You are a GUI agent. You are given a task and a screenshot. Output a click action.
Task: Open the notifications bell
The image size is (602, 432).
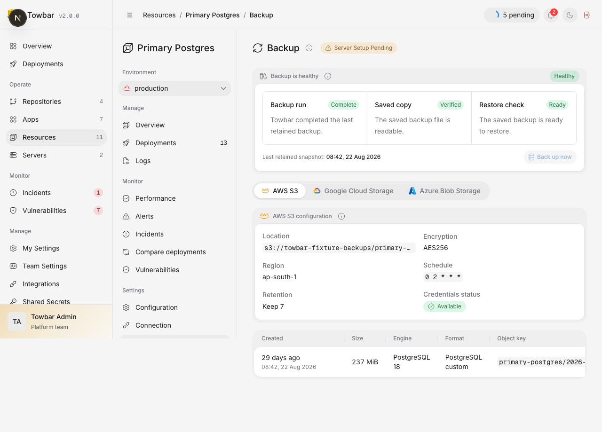click(x=551, y=15)
